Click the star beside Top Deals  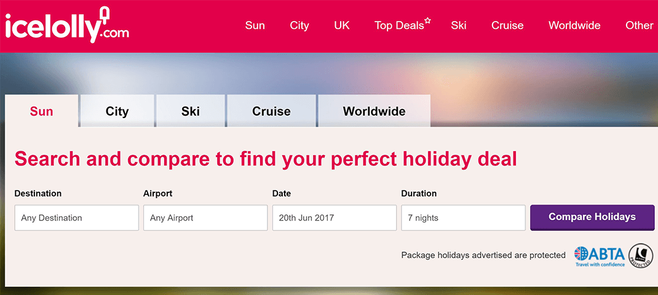click(428, 20)
